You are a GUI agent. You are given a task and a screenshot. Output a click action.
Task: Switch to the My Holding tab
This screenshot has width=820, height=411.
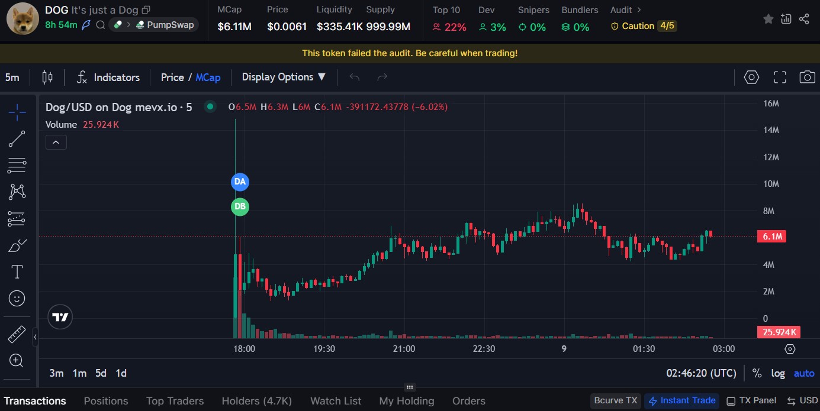407,401
